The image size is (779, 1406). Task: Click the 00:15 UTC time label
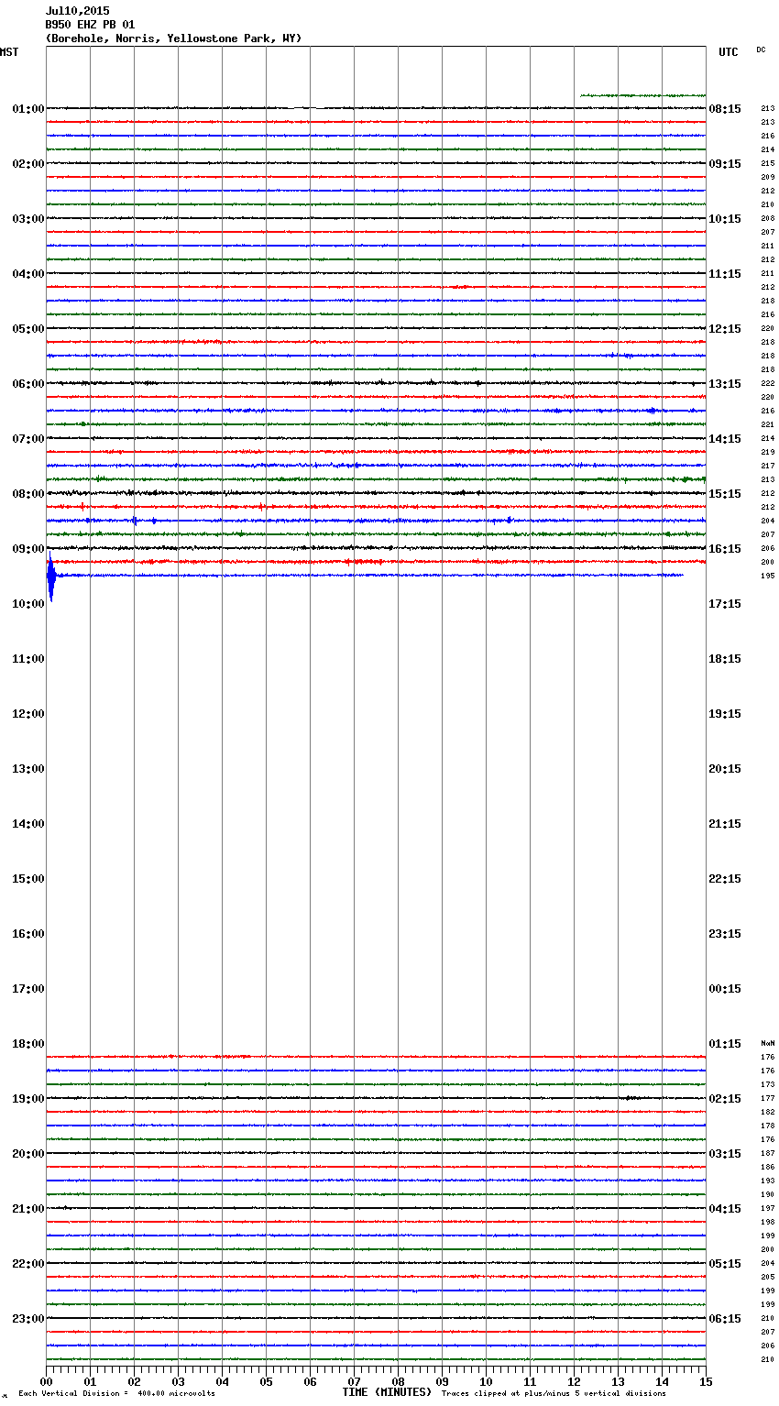click(725, 989)
